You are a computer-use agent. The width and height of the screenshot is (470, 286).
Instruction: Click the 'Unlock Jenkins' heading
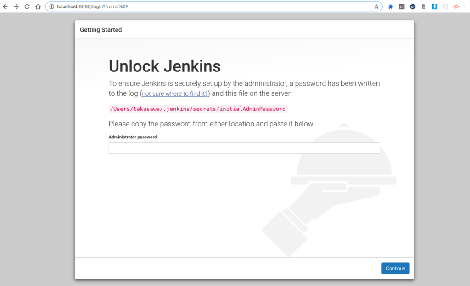click(x=165, y=66)
